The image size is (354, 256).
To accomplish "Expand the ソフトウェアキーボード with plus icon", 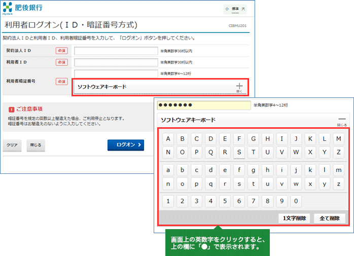I will [x=239, y=87].
